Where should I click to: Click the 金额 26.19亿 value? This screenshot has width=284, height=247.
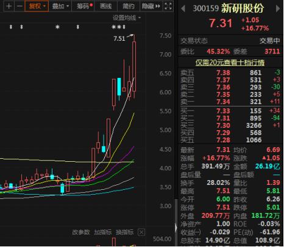[268, 167]
